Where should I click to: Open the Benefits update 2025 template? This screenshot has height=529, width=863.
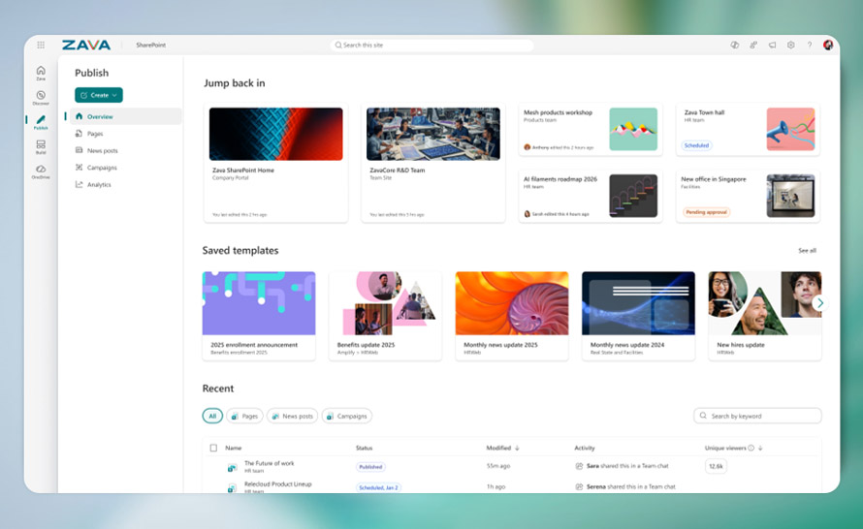[x=385, y=316]
